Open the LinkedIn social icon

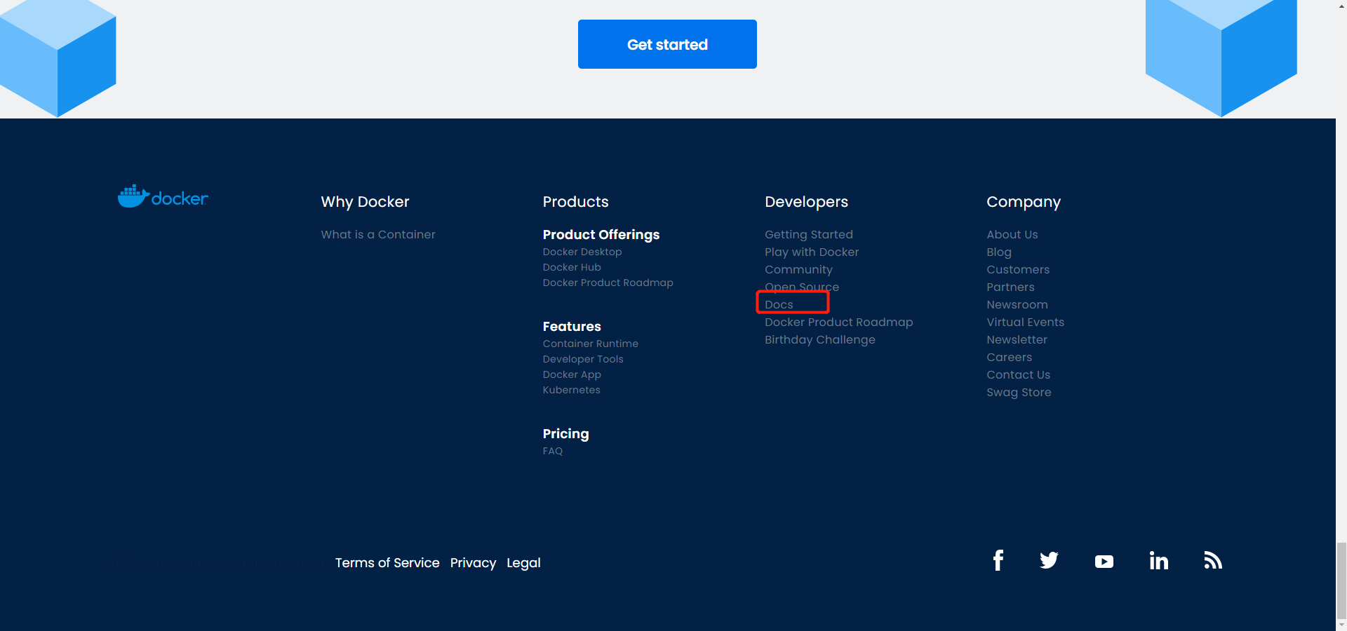(x=1158, y=560)
